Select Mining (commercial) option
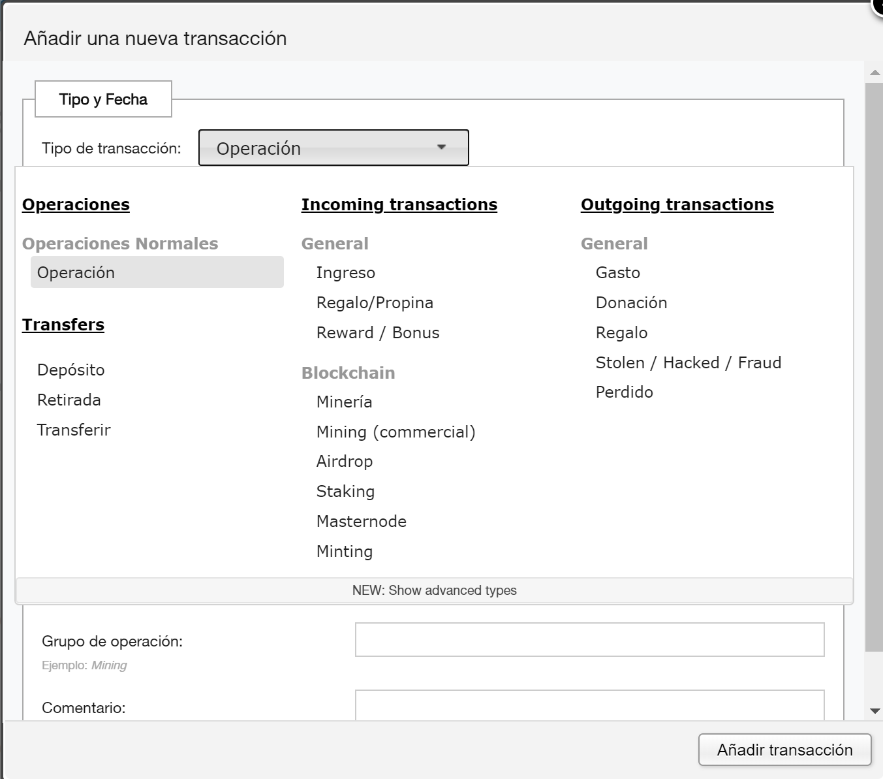883x779 pixels. [x=395, y=432]
